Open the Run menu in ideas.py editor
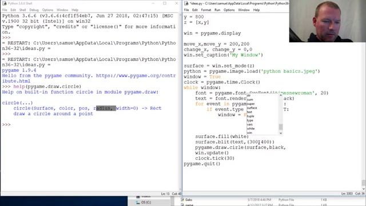Screen dimensions: 366x206 point(217,10)
